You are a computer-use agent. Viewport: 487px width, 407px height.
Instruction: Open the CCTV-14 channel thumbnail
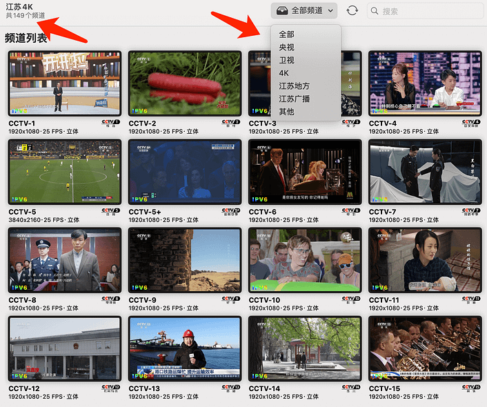[305, 348]
